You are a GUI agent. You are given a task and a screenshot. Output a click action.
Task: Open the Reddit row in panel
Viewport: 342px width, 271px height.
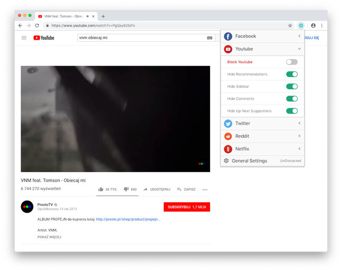263,136
